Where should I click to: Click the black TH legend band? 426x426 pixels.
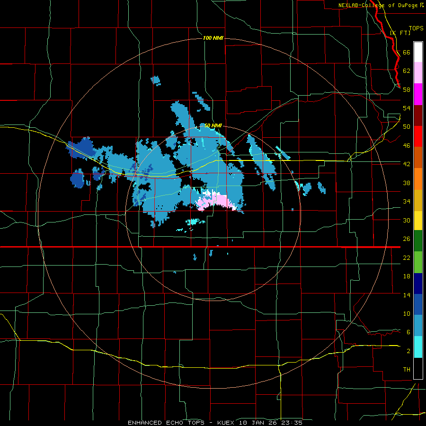418,368
